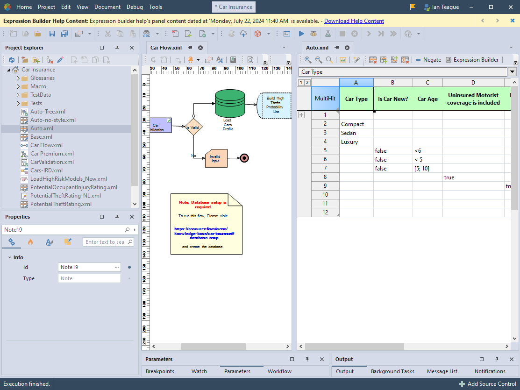
Task: Expand the Glossaries folder
Action: [x=18, y=78]
